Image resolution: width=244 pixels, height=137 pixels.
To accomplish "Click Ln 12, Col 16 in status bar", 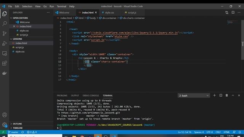I will [x=185, y=132].
